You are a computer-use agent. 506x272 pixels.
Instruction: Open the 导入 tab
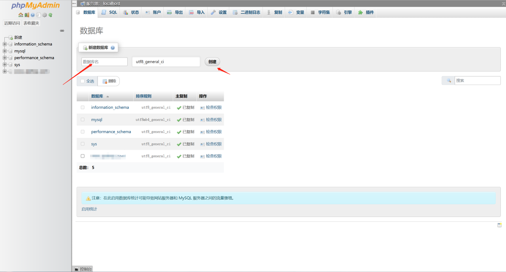coord(196,12)
